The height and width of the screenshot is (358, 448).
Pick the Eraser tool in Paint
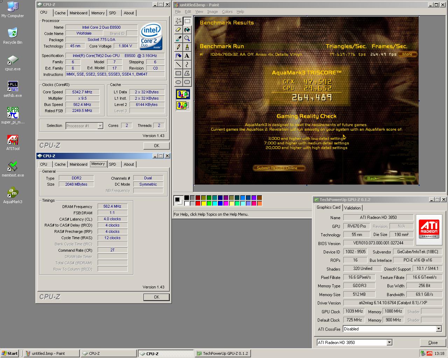178,30
